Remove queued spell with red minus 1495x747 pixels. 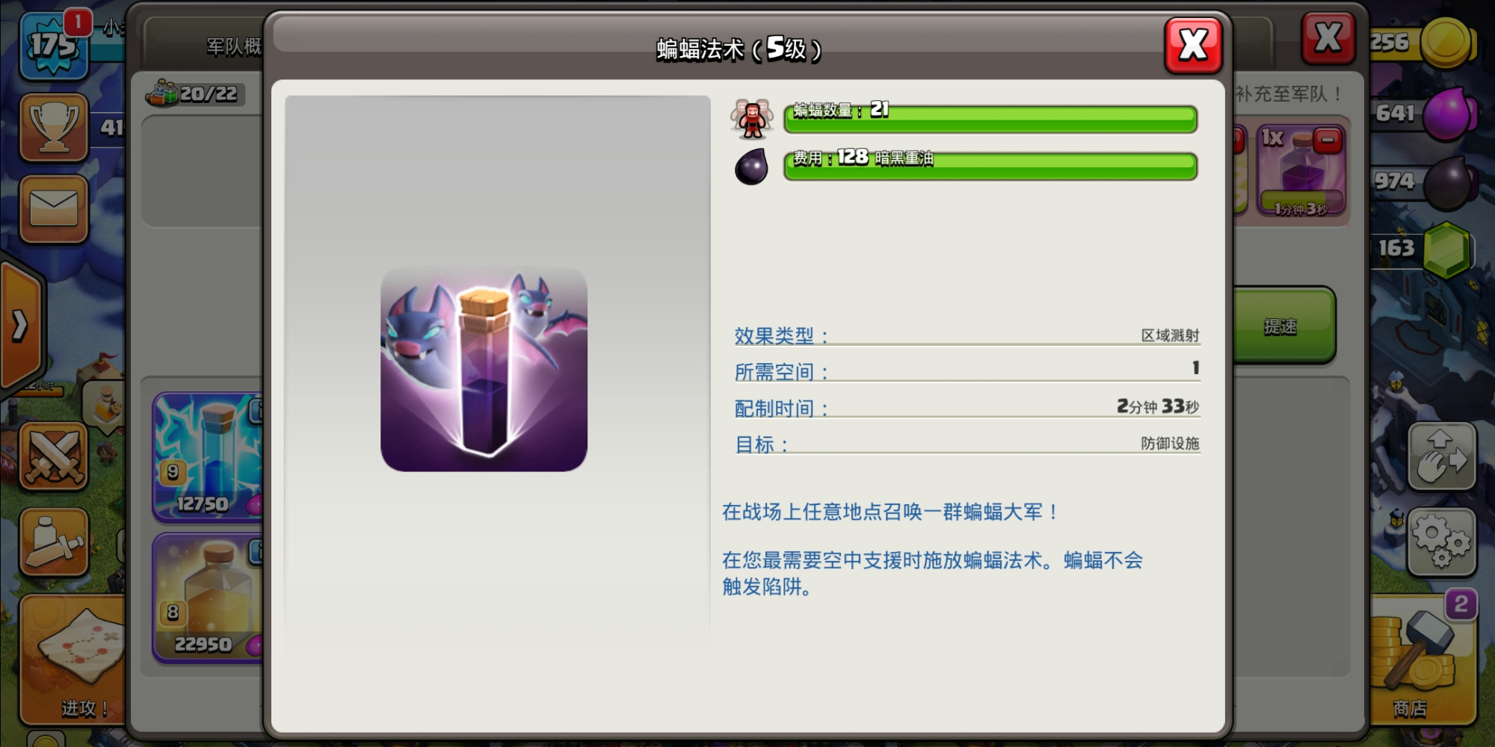coord(1328,140)
